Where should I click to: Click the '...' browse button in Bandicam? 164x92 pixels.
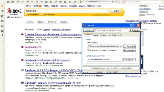point(125,46)
